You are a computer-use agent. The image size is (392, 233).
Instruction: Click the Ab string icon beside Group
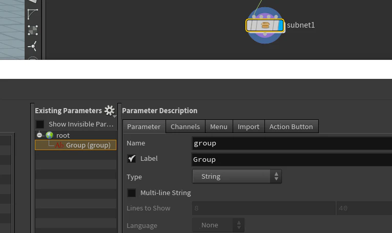pos(59,145)
